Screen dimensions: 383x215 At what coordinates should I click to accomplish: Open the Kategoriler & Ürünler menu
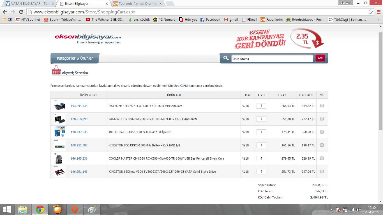click(x=75, y=58)
